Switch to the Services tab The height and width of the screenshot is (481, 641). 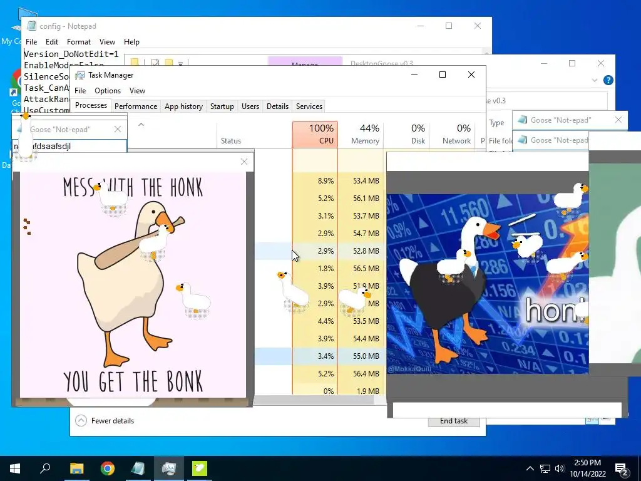pos(309,106)
